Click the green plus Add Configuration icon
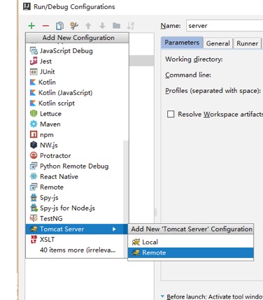The height and width of the screenshot is (300, 263). pyautogui.click(x=31, y=26)
